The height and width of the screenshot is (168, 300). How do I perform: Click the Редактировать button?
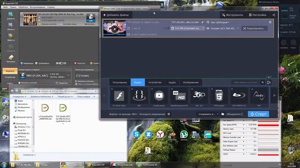(x=254, y=28)
